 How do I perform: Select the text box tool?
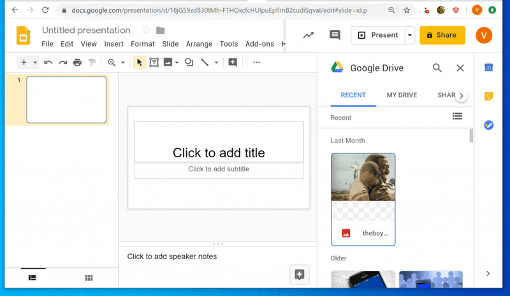tap(154, 62)
